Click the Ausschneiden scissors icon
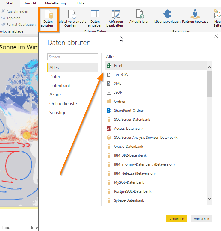 (3, 11)
